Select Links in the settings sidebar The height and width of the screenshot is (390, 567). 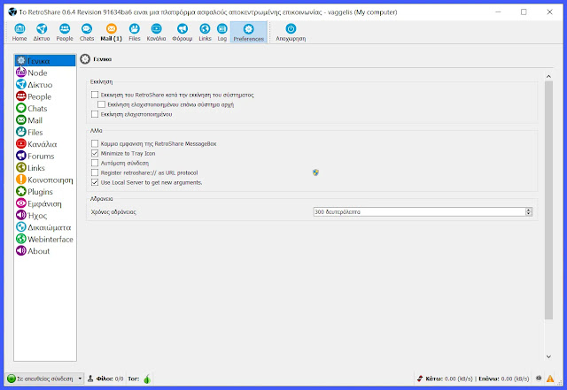click(45, 168)
